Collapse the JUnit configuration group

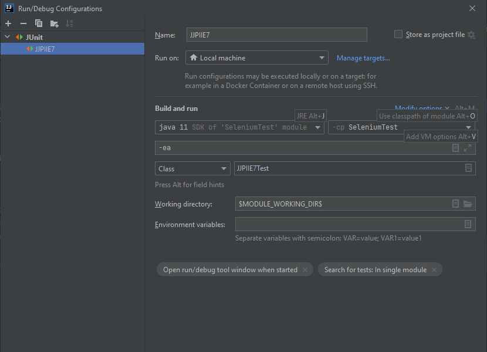coord(8,37)
